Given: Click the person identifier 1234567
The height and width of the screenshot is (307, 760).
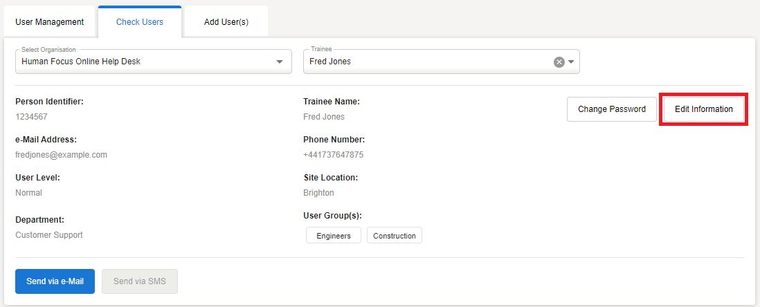Looking at the screenshot, I should click(31, 117).
